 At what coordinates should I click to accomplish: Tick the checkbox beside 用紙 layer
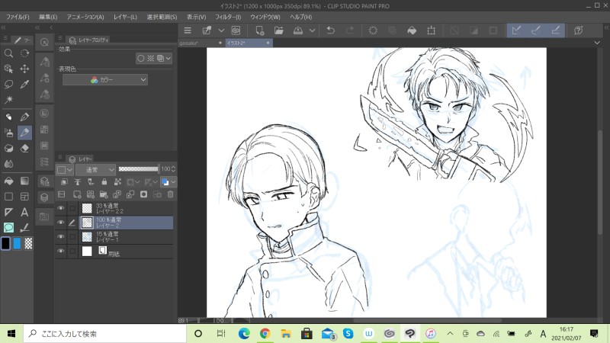pyautogui.click(x=72, y=252)
